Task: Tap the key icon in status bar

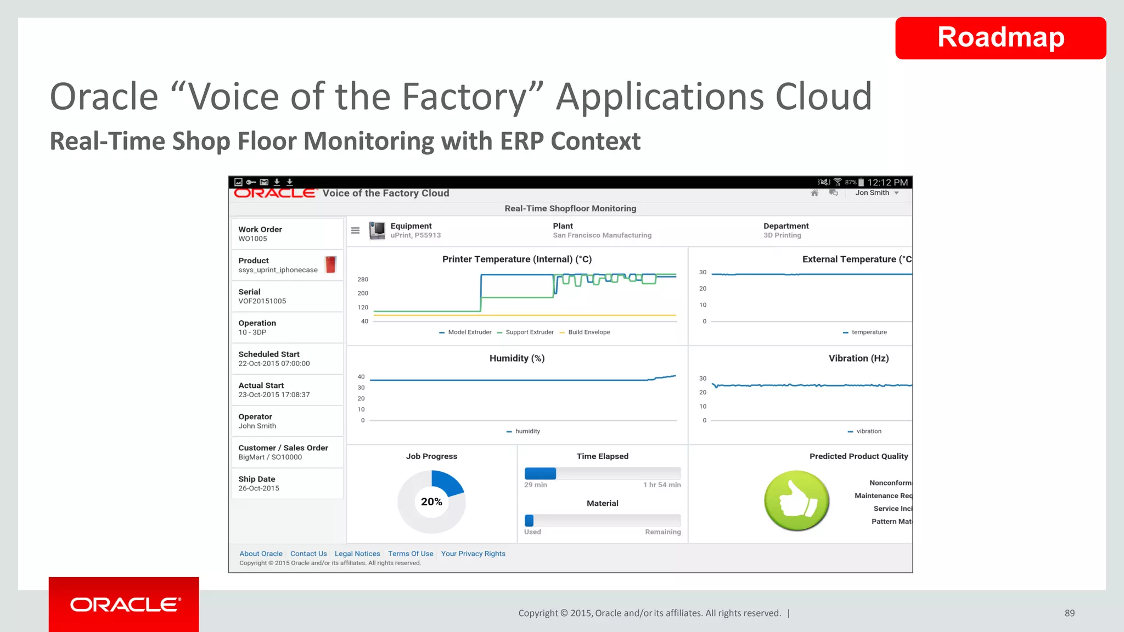Action: [x=251, y=182]
